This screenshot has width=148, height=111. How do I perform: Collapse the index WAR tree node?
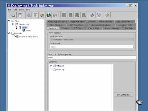16,27
